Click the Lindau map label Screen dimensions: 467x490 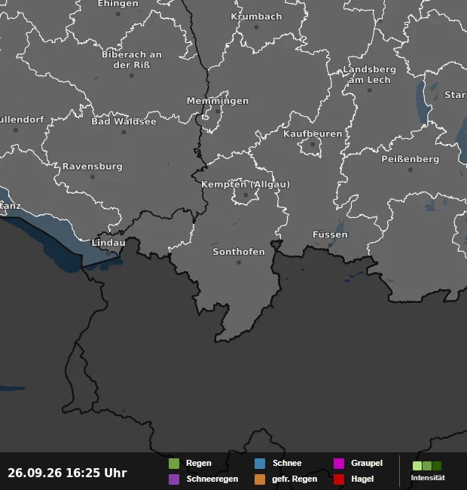[108, 243]
